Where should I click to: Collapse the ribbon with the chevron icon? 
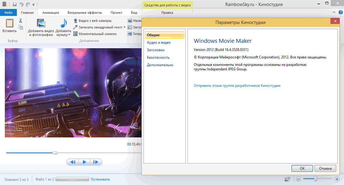(334, 12)
